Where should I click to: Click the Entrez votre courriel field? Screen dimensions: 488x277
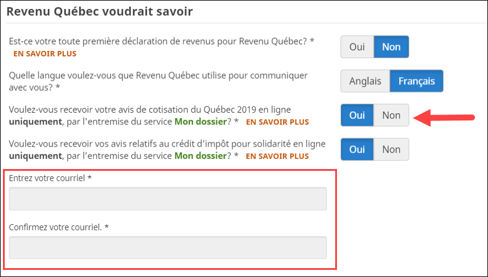pos(168,199)
